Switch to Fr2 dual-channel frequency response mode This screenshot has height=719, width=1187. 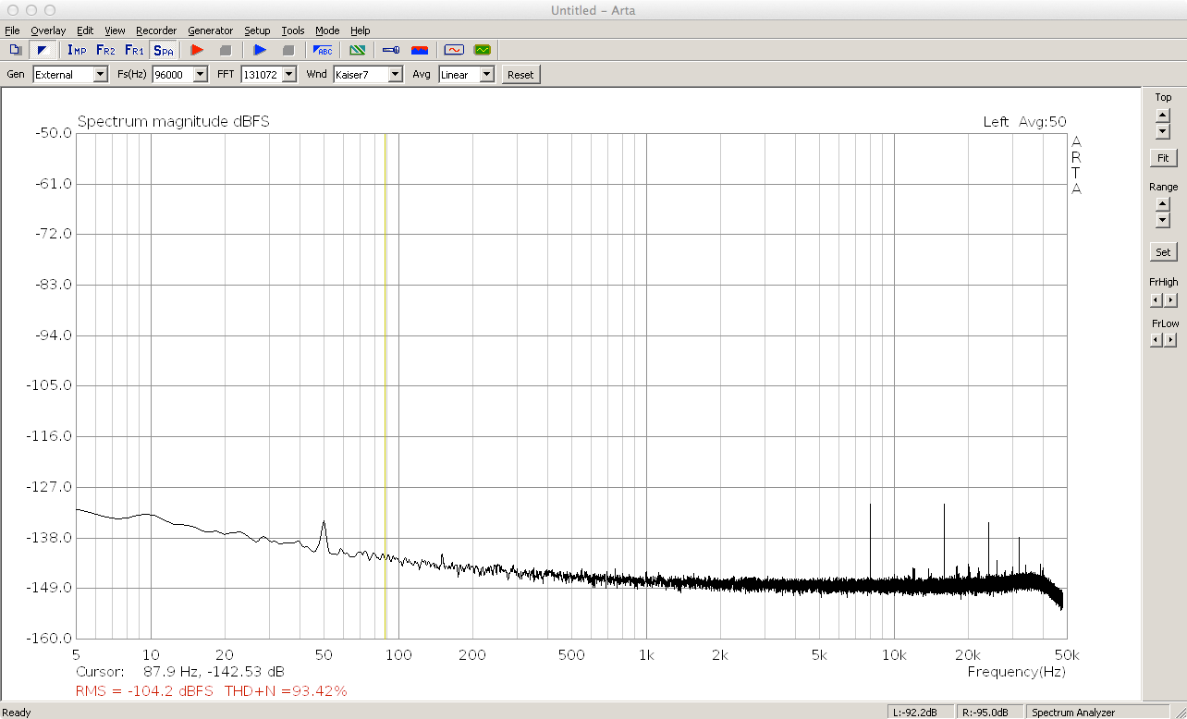(105, 50)
